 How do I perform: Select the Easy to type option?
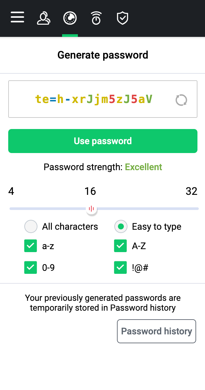tap(121, 226)
